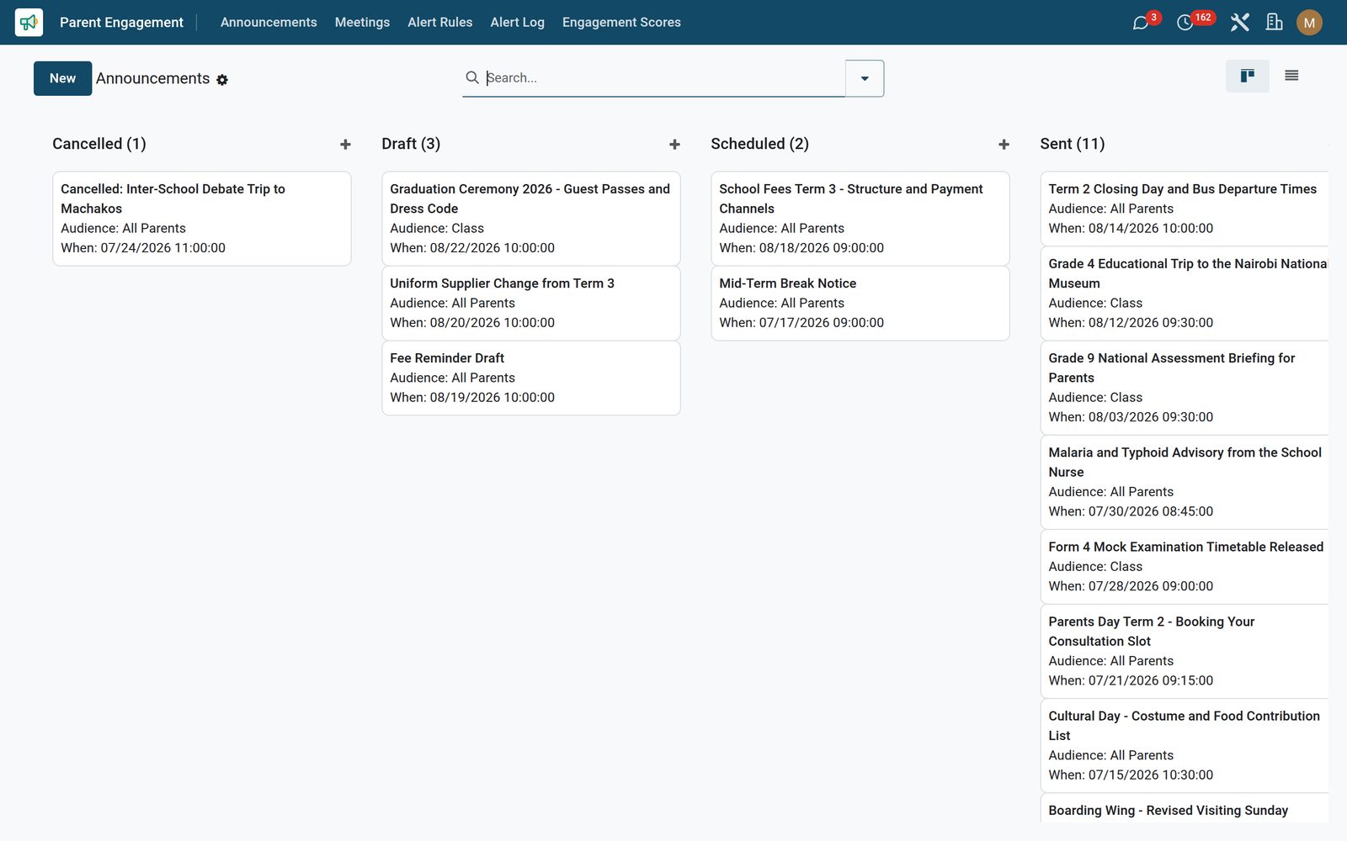Screen dimensions: 1347x841
Task: Open Term 2 Closing Day card
Action: pos(1184,209)
